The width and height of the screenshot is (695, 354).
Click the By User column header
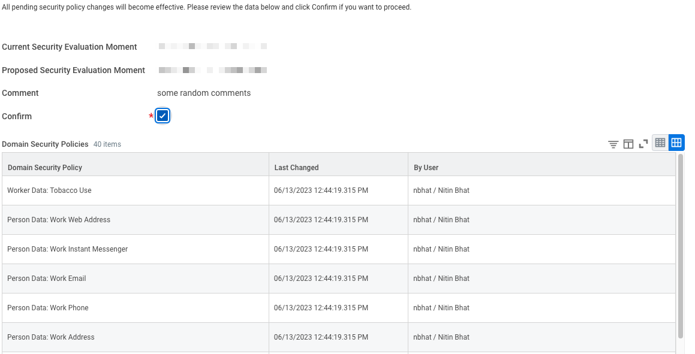[x=426, y=168]
